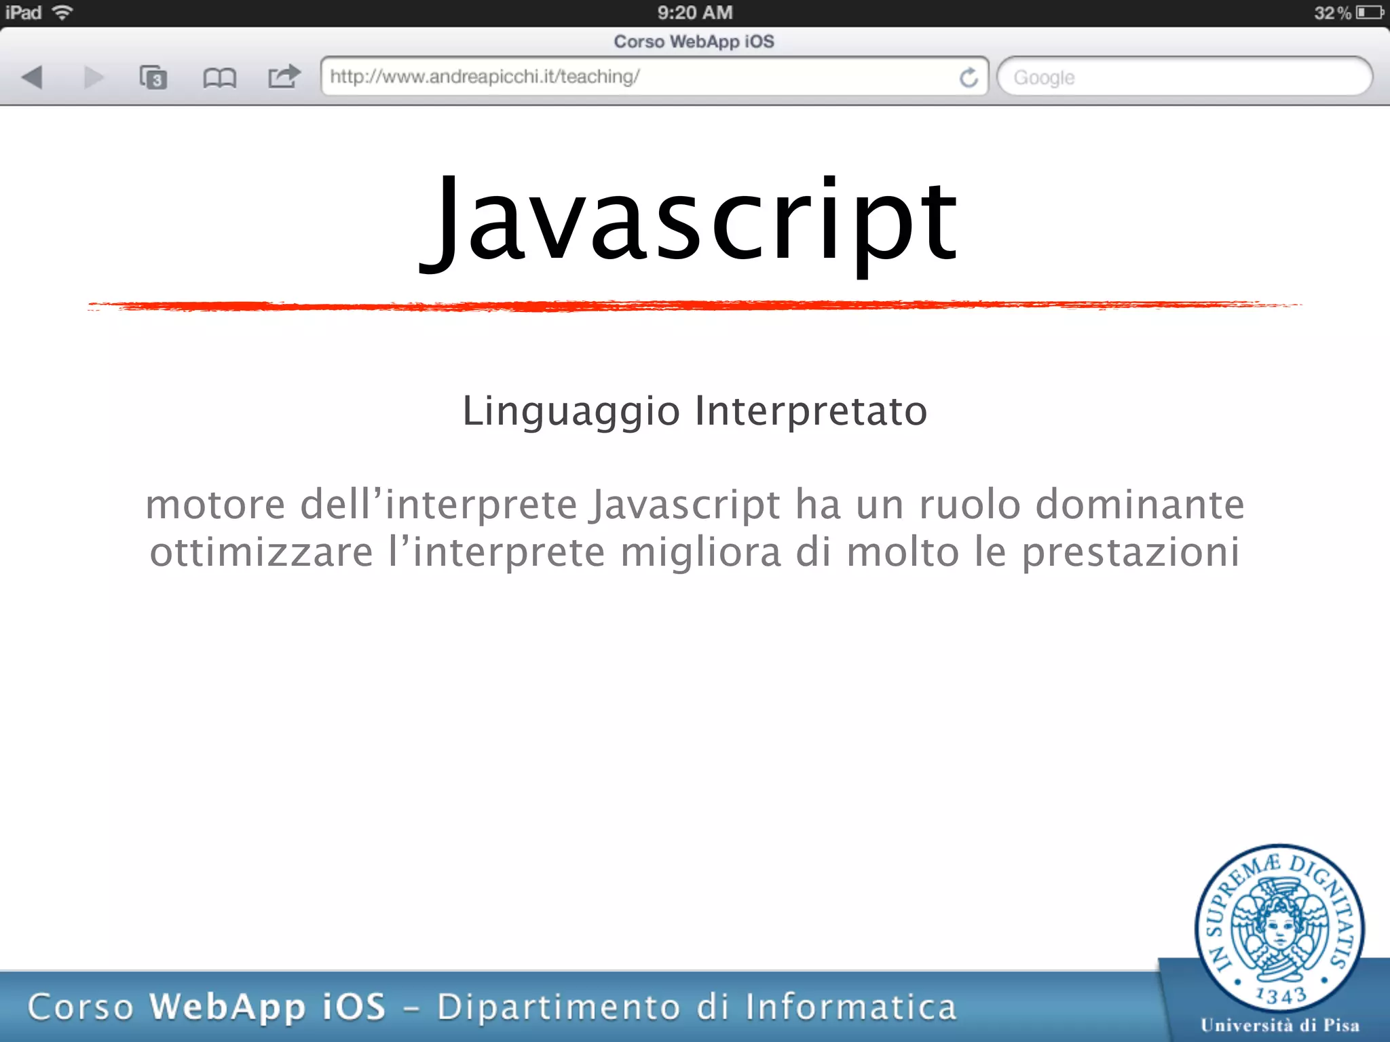This screenshot has height=1042, width=1390.
Task: Tap the Safari back arrow
Action: click(x=32, y=77)
